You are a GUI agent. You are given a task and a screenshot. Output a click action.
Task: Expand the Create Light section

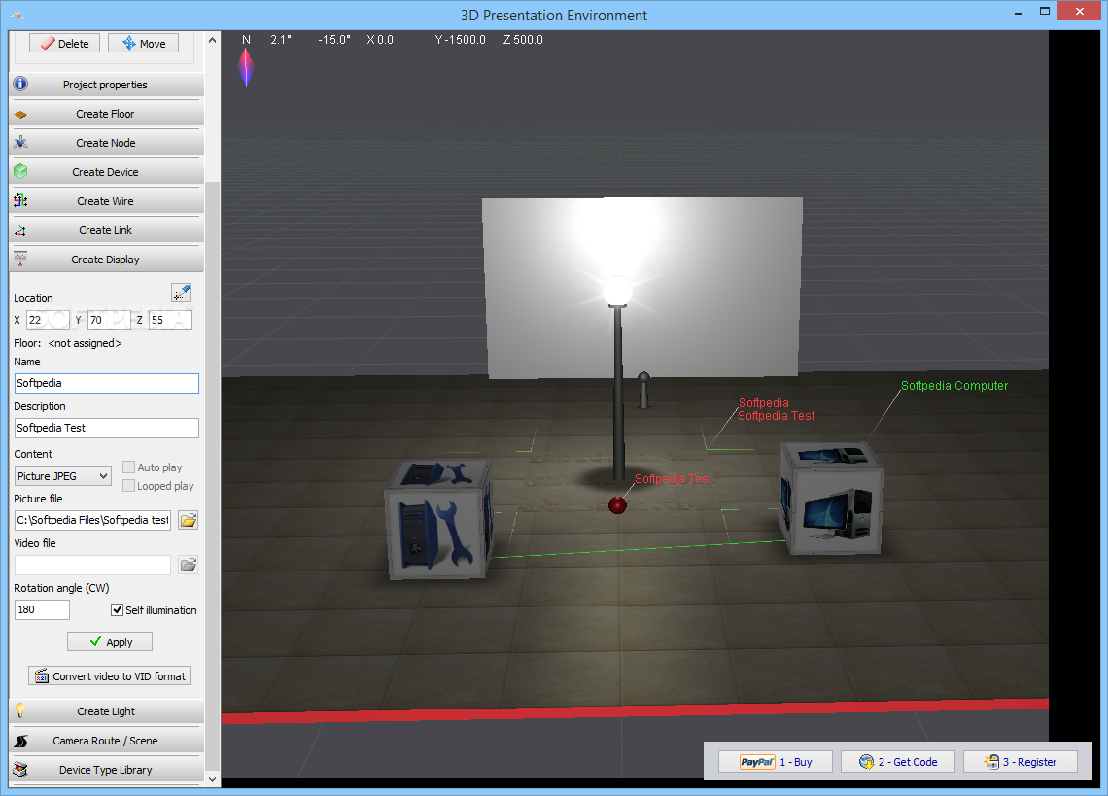click(x=106, y=711)
